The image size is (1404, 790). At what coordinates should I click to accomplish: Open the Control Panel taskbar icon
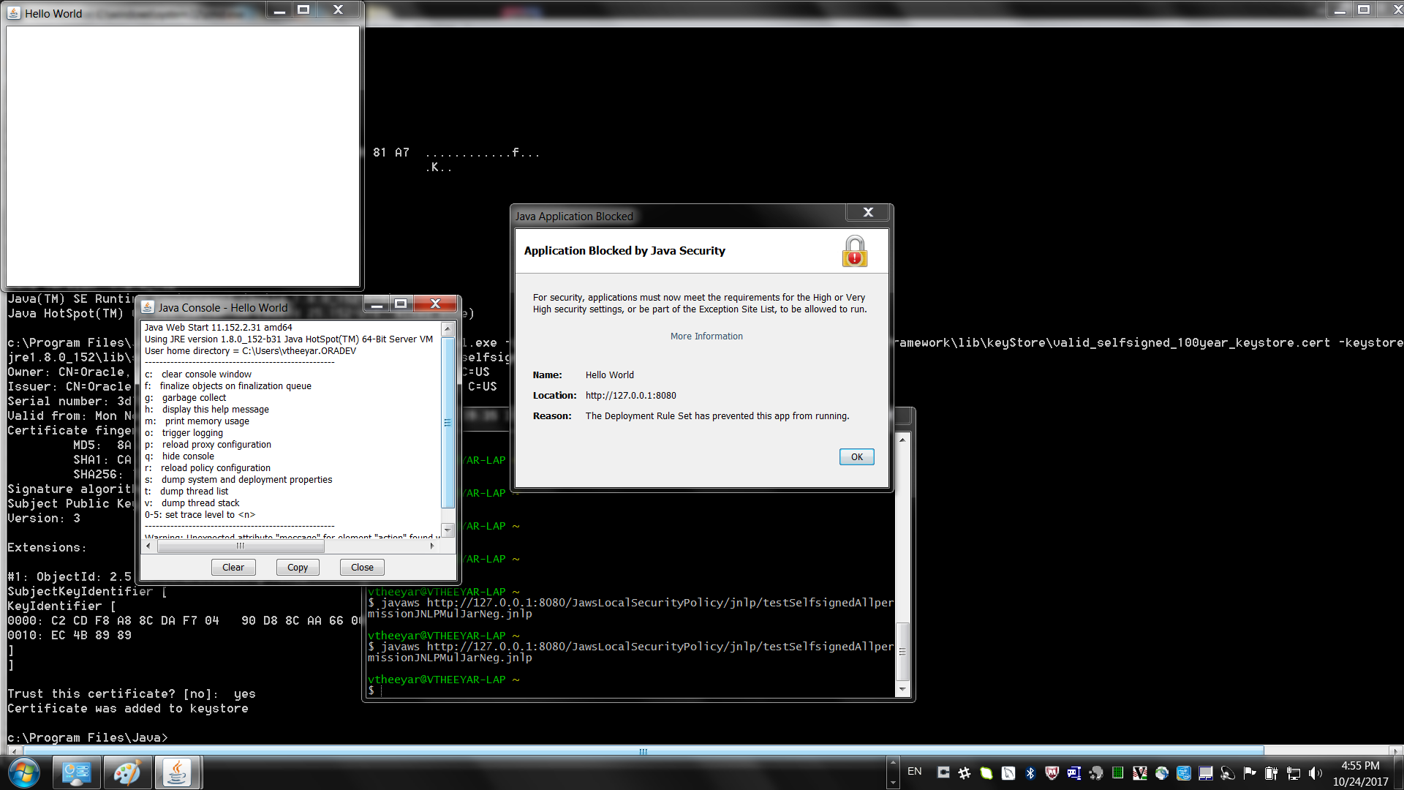point(76,773)
